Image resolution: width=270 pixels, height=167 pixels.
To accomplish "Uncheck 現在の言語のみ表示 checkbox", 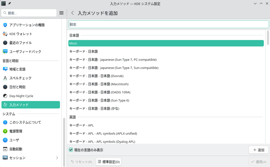I will click(x=71, y=150).
